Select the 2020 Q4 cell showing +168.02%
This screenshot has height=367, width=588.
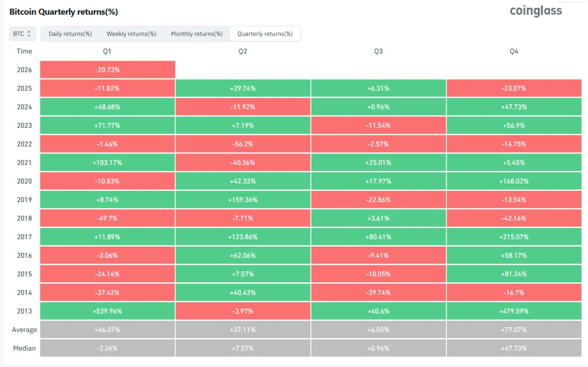coord(514,181)
